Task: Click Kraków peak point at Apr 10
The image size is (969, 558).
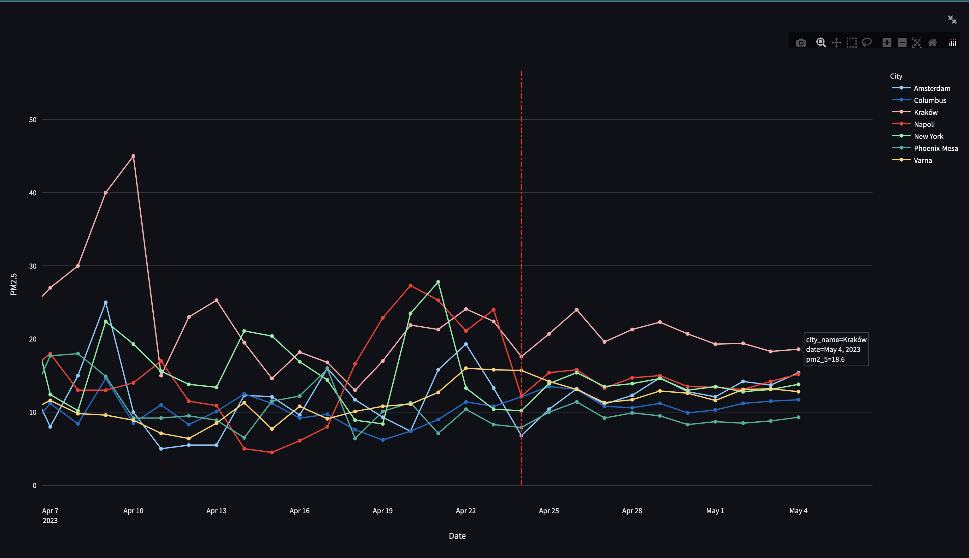Action: (133, 156)
